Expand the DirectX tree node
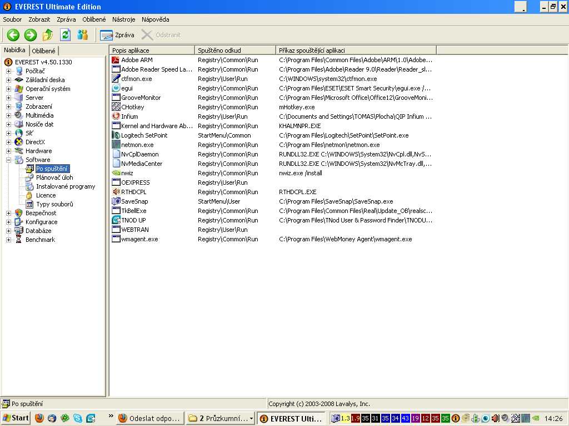This screenshot has height=426, width=569. click(8, 142)
